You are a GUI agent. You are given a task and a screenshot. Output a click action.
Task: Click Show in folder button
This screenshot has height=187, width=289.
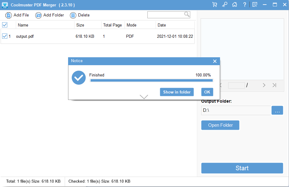[x=177, y=92]
